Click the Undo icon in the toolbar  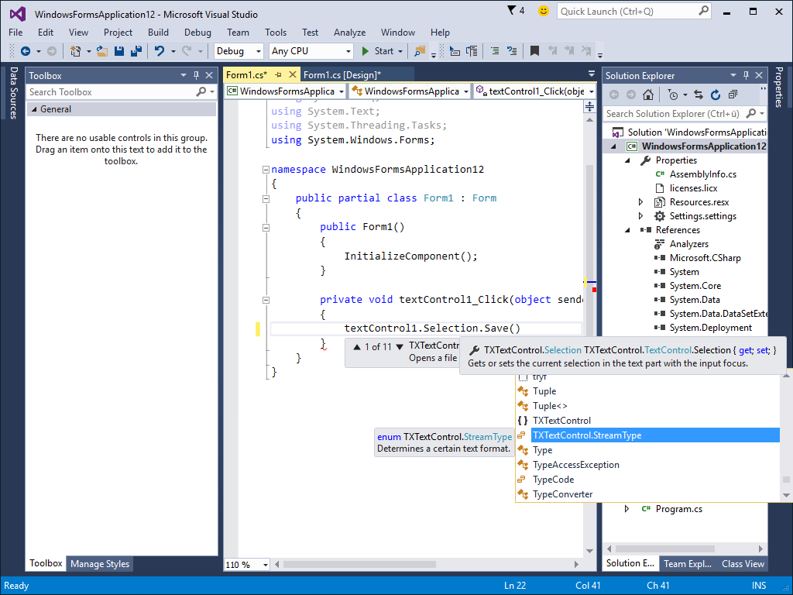click(160, 51)
